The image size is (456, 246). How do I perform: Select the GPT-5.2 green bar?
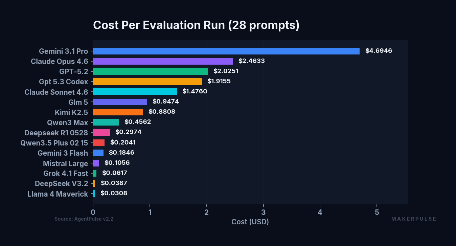coord(151,71)
